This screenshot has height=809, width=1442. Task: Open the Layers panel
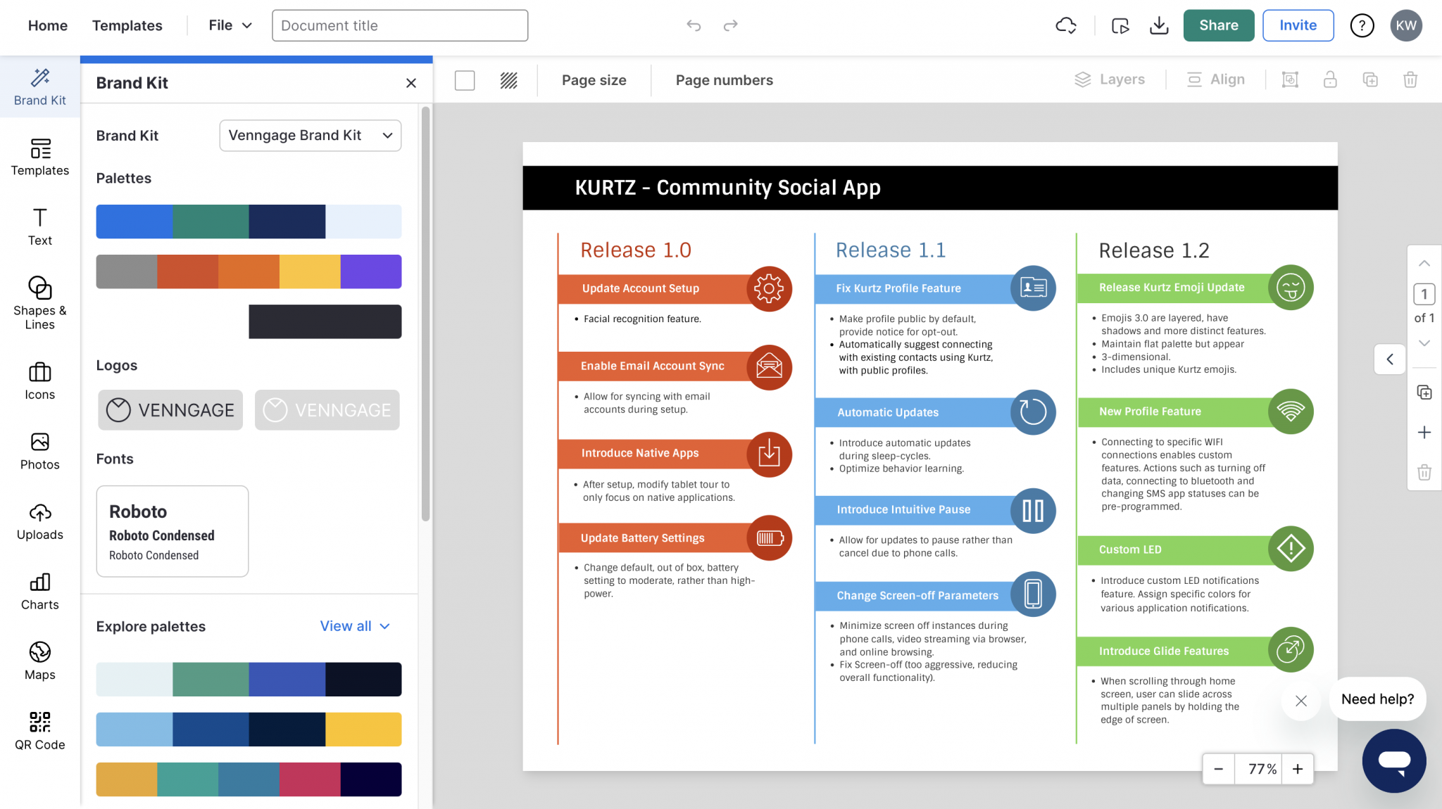(1110, 79)
